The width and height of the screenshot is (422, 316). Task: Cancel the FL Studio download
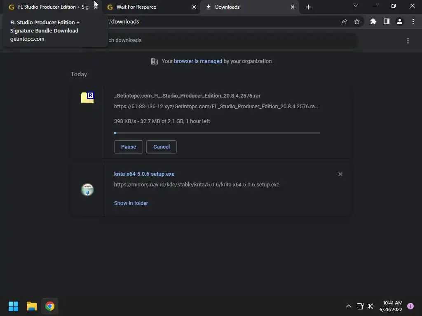pyautogui.click(x=162, y=147)
